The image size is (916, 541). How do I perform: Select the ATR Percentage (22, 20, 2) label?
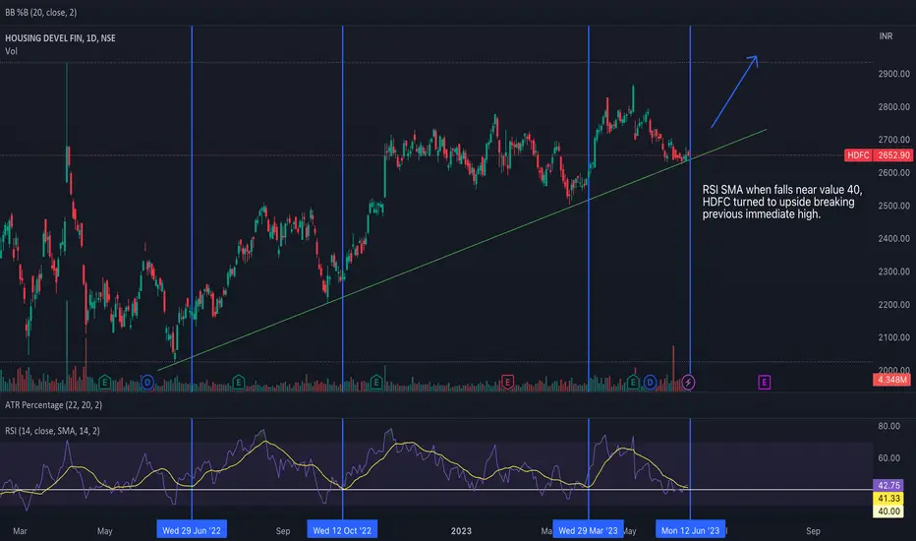pos(53,404)
